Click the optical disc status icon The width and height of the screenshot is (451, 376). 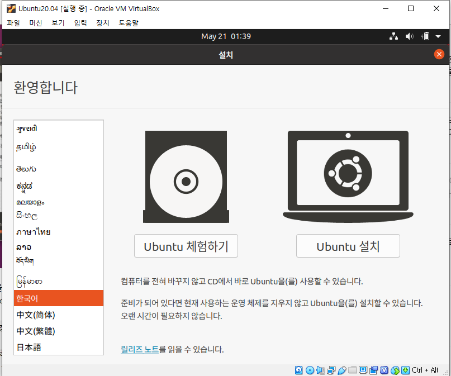(310, 370)
